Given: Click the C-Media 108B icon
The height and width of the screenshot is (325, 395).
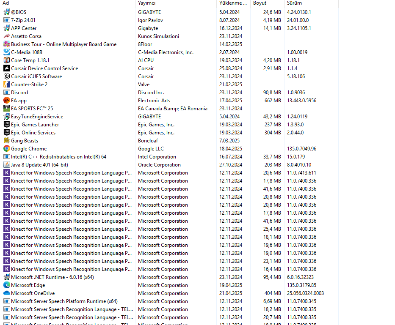Looking at the screenshot, I should click(x=7, y=52).
